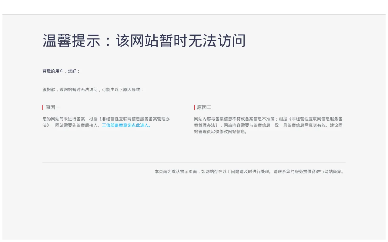Viewport: 388px width, 242px height.
Task: Click the 原因一 section title
Action: pos(52,107)
